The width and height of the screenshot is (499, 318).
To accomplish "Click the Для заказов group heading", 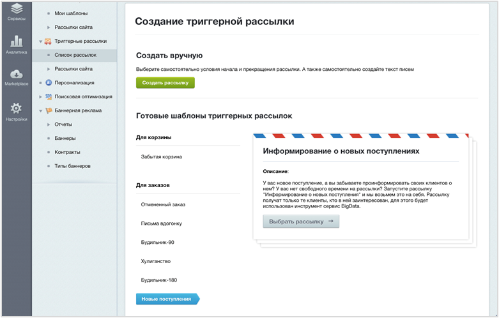I will pos(153,185).
